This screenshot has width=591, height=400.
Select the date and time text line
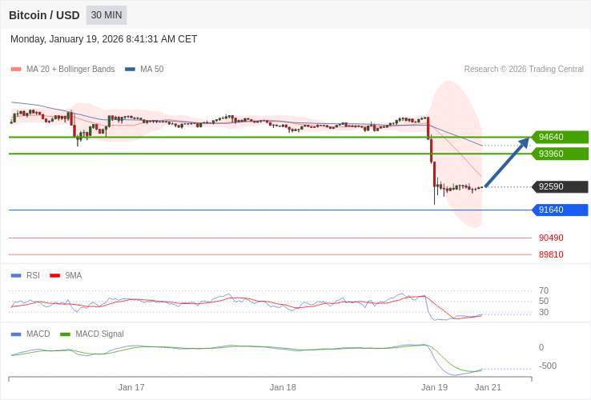pos(103,39)
